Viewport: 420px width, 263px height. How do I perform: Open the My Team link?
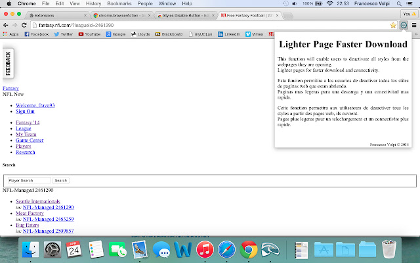click(26, 134)
